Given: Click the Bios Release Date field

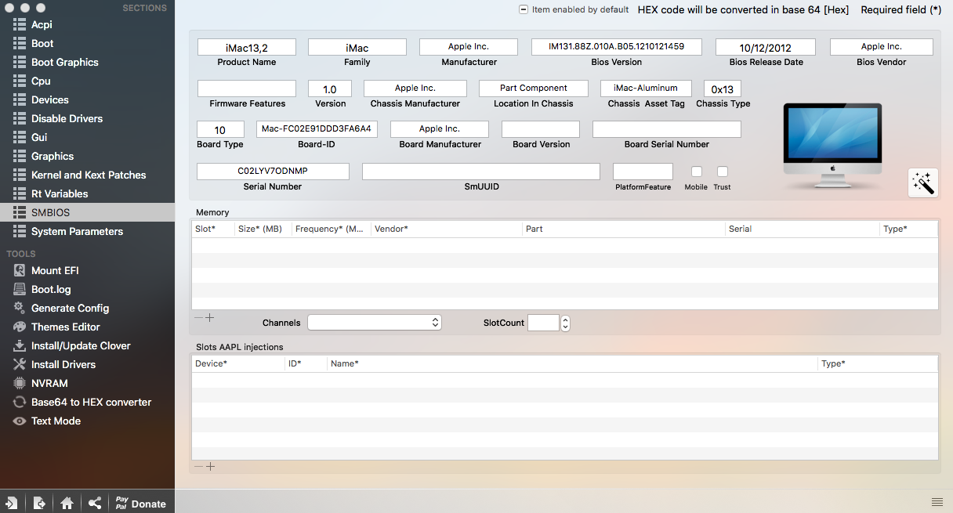Looking at the screenshot, I should [766, 47].
